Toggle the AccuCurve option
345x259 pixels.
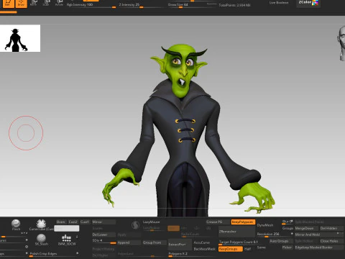(202, 242)
